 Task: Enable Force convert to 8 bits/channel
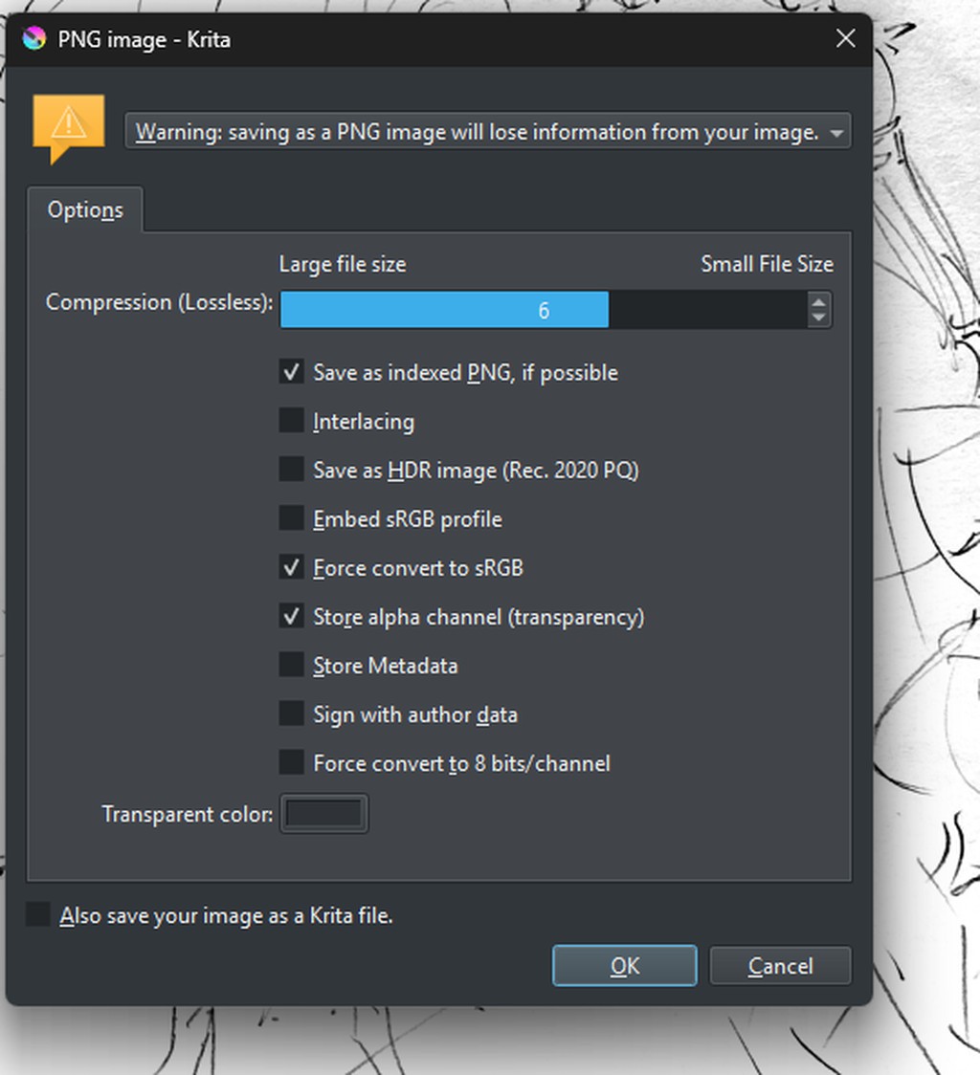coord(292,762)
